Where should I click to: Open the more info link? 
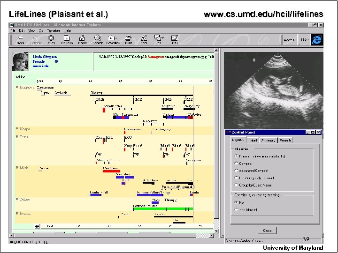pyautogui.click(x=40, y=66)
